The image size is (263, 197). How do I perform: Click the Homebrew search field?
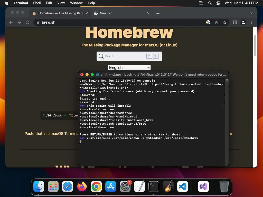129,56
